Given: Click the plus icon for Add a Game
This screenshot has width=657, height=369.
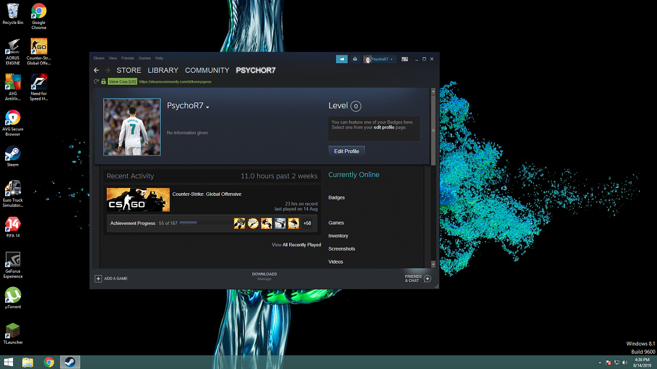Looking at the screenshot, I should (x=98, y=278).
